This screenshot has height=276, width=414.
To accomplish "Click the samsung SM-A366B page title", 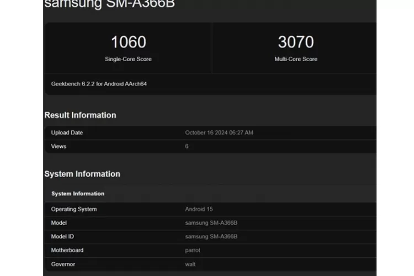I will point(110,4).
